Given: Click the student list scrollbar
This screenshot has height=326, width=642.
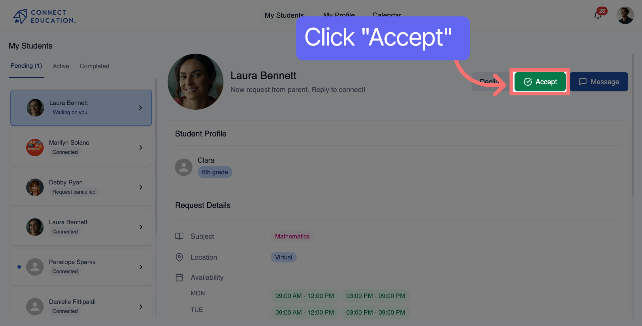Looking at the screenshot, I should click(x=156, y=156).
